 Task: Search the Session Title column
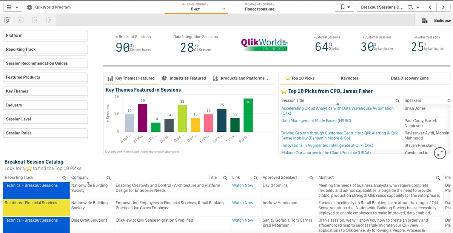[398, 100]
